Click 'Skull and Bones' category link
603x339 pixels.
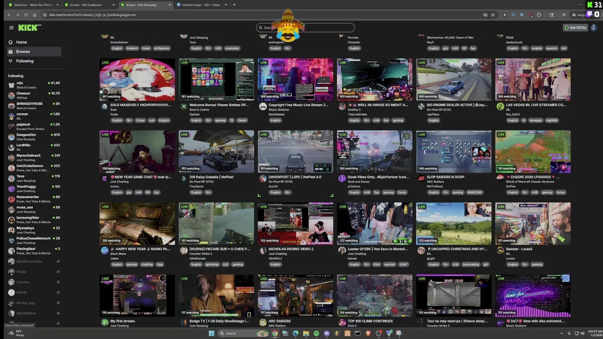(359, 182)
